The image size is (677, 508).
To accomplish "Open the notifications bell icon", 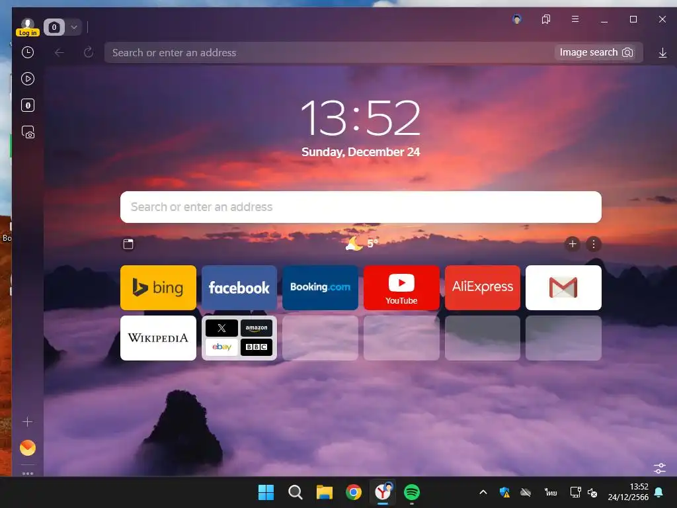I will click(x=659, y=492).
